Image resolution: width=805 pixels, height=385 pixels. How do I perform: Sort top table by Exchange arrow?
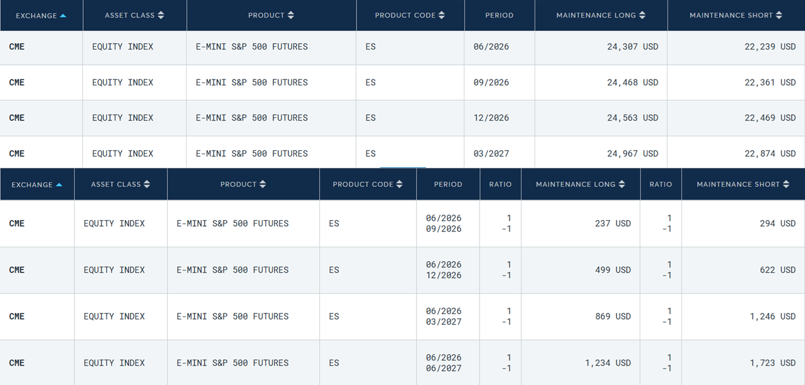63,16
